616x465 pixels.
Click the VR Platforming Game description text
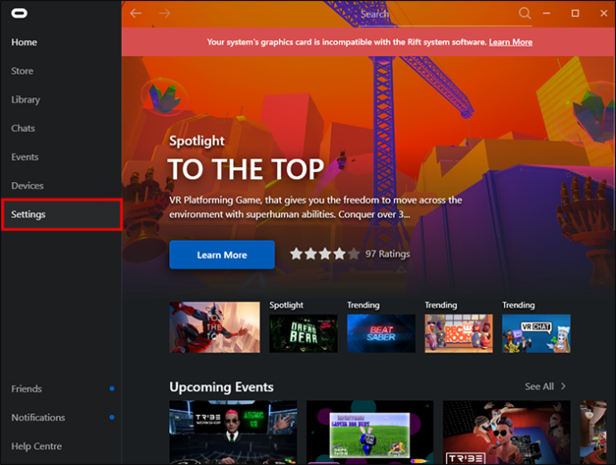point(316,207)
